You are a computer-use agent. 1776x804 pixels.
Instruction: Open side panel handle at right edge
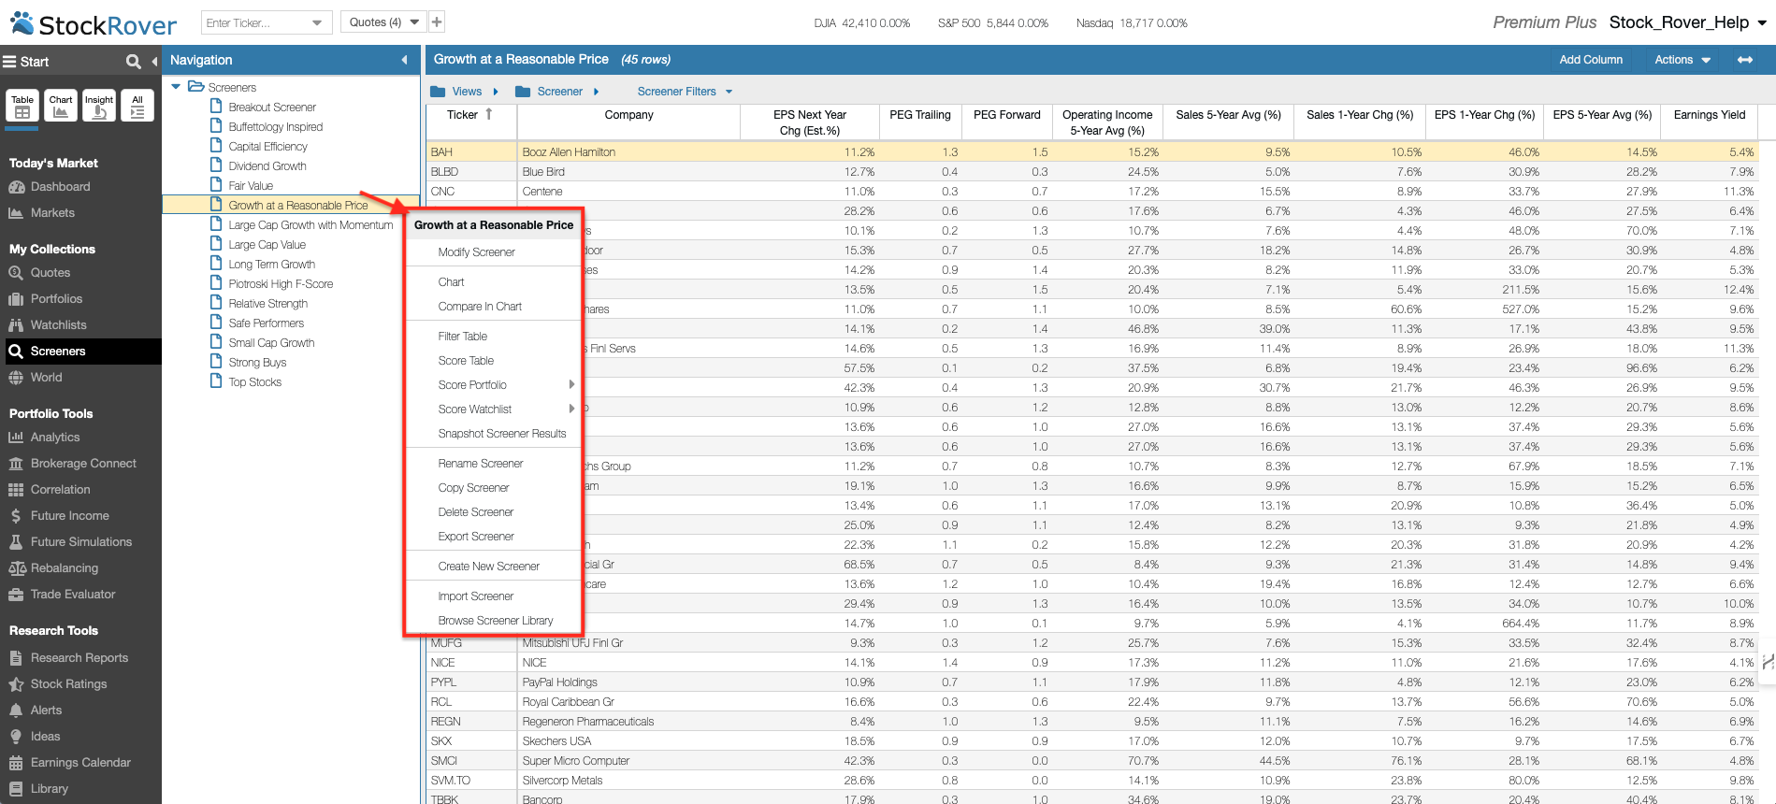pos(1768,662)
